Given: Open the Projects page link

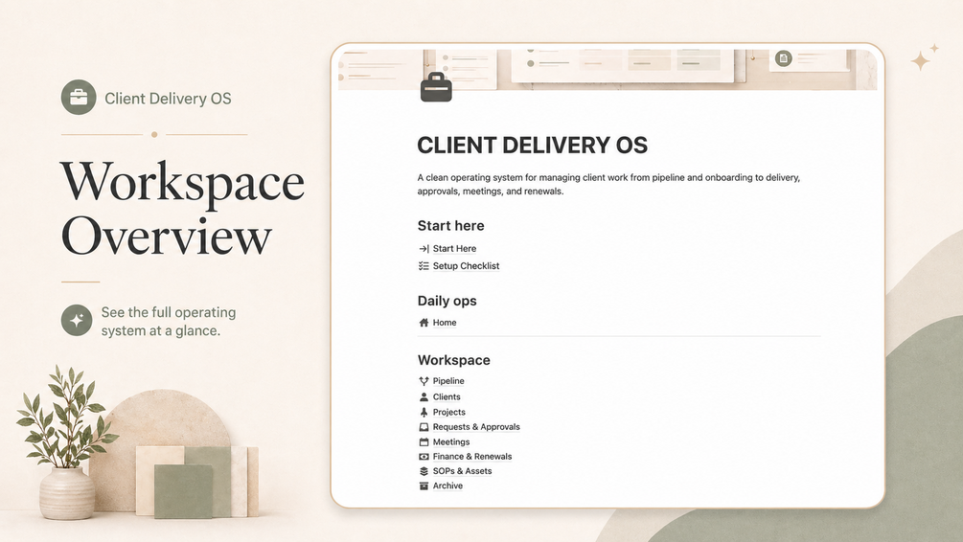Looking at the screenshot, I should 449,412.
